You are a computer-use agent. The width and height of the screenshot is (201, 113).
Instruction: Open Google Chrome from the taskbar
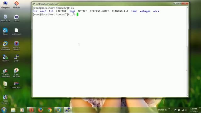click(50, 110)
